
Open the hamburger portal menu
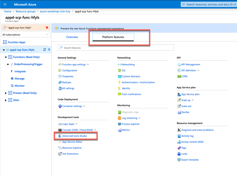point(5,4)
